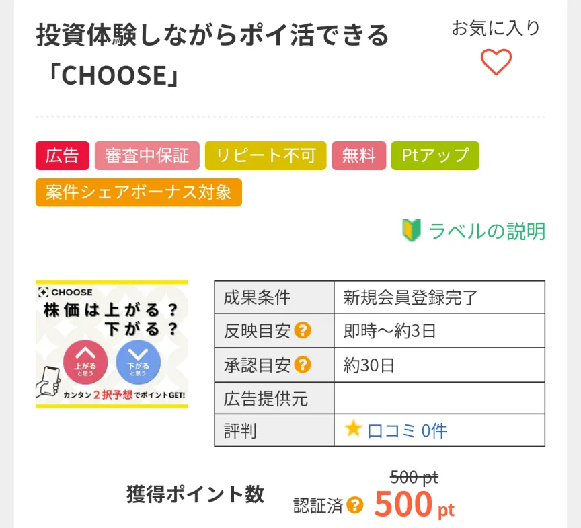The image size is (581, 528).
Task: Click the green Ptアップ label tag
Action: coord(435,155)
